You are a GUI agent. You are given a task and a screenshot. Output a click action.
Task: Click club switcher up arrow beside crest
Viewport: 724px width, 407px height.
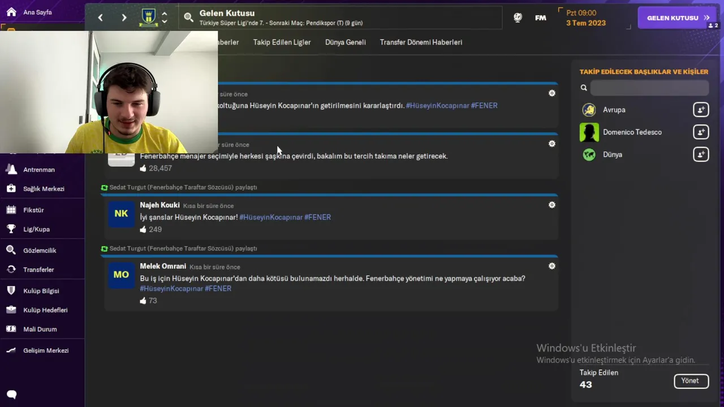pyautogui.click(x=164, y=14)
